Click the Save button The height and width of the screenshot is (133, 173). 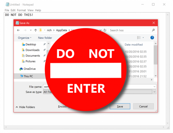(x=120, y=106)
